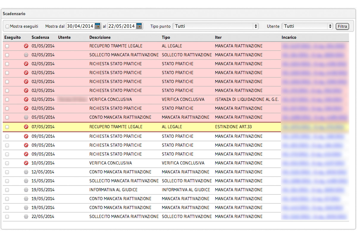Click the type SOLLECITO RIATTIVAZIONE on the 22/05/2014 row
Viewport: 357px width, 238px height.
point(187,217)
